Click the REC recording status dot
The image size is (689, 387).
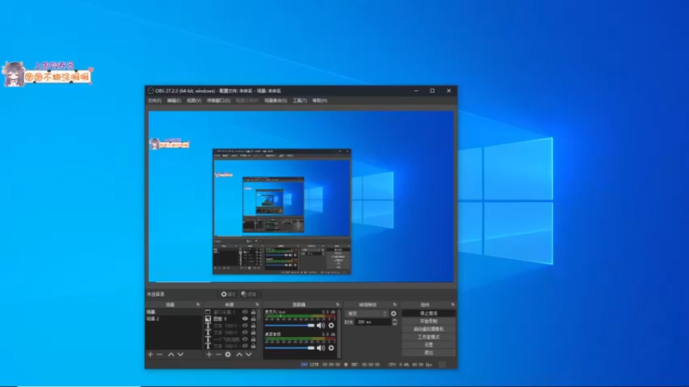[346, 364]
